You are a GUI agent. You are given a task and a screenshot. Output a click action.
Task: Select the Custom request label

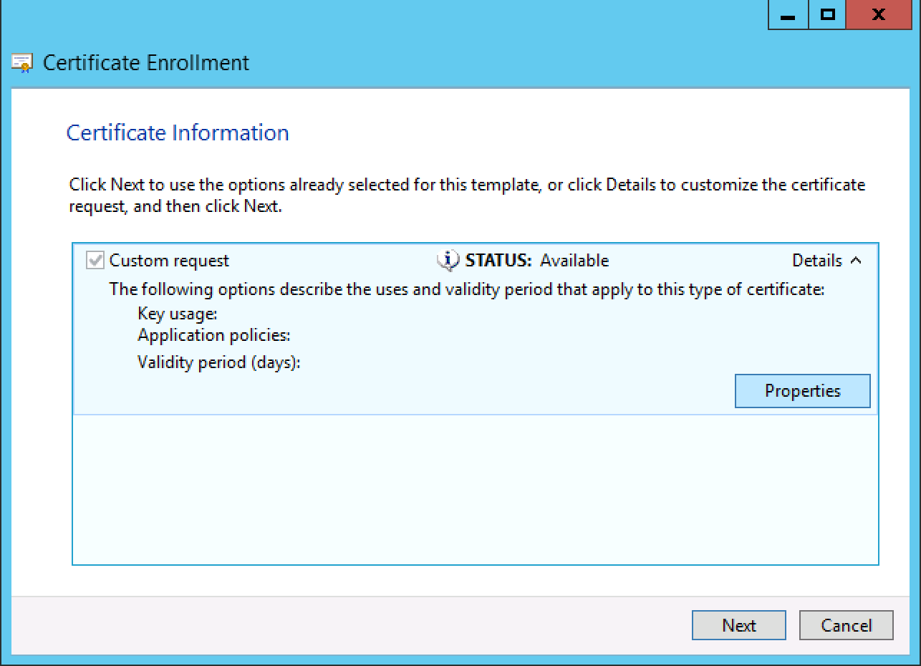(x=169, y=261)
